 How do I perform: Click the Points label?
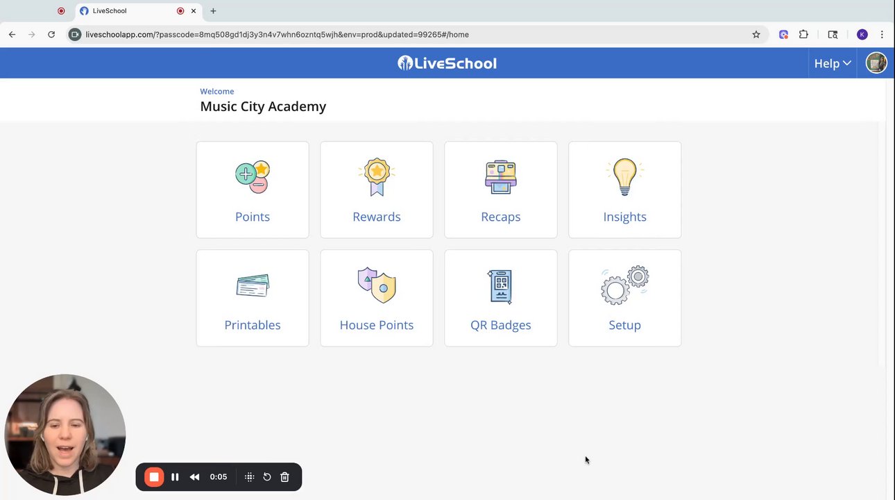point(253,217)
